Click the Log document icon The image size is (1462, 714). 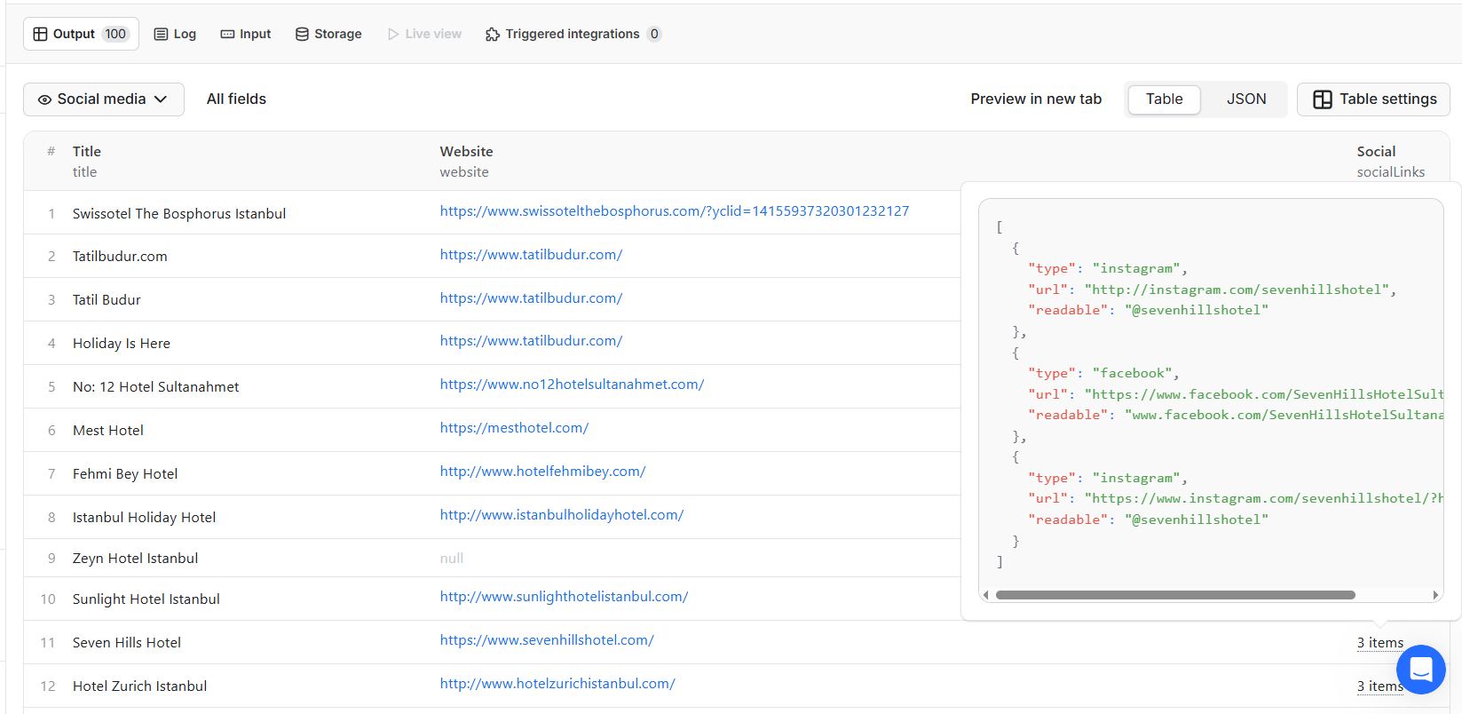161,34
